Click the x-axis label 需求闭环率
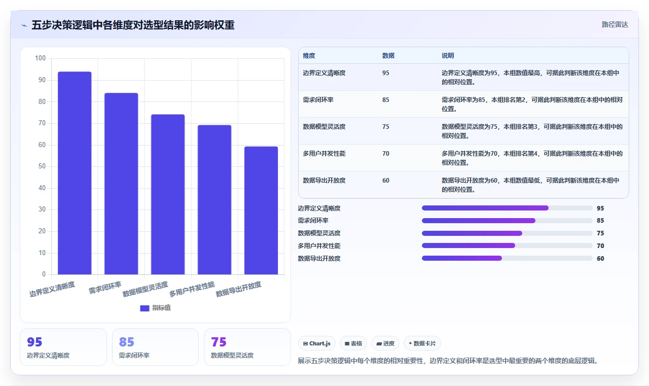This screenshot has width=649, height=386. click(105, 288)
